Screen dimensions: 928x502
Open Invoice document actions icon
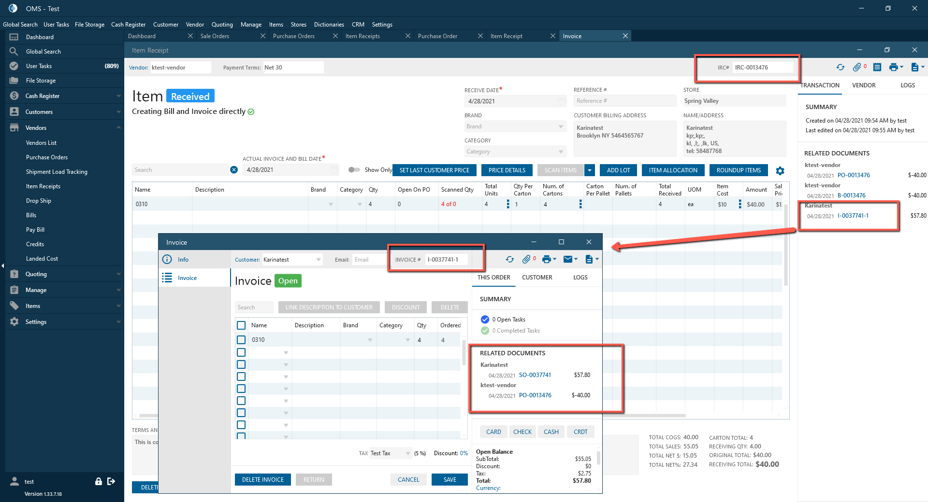pos(589,260)
